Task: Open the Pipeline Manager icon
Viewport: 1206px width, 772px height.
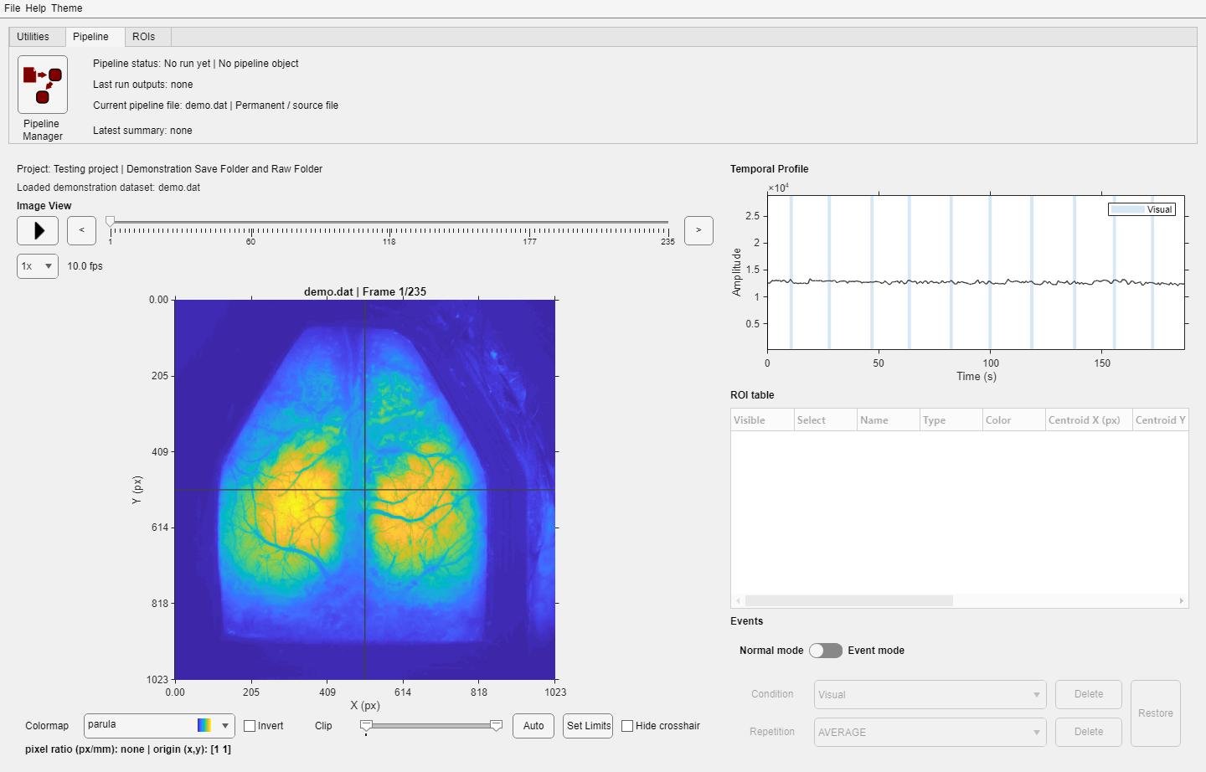Action: [43, 85]
